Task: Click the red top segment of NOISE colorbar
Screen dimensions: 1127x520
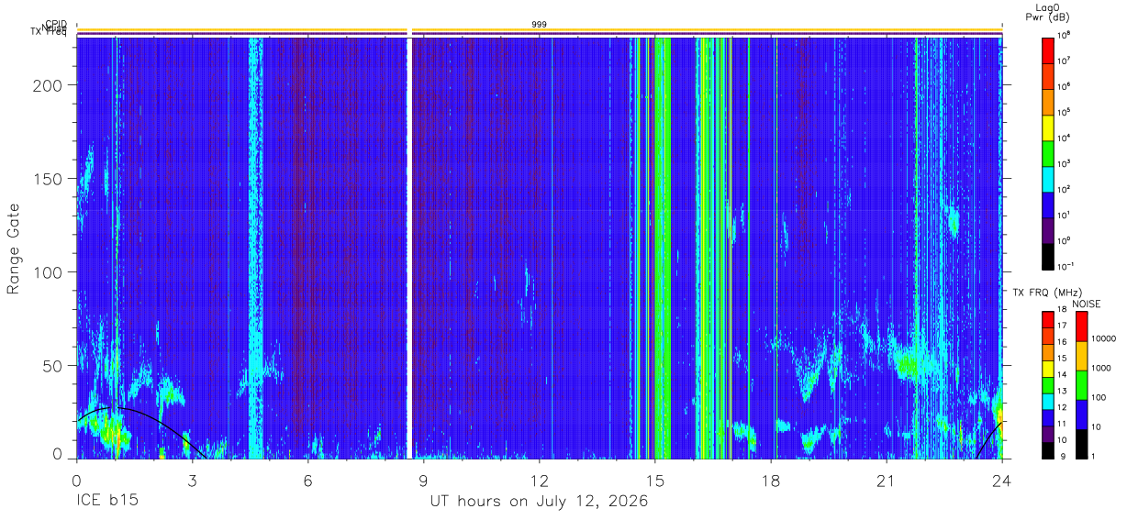Action: [1081, 327]
